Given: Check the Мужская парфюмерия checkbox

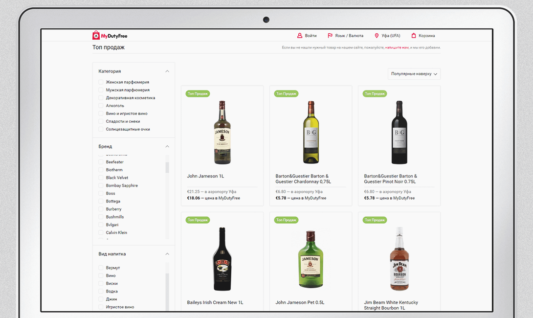Looking at the screenshot, I should [x=101, y=90].
